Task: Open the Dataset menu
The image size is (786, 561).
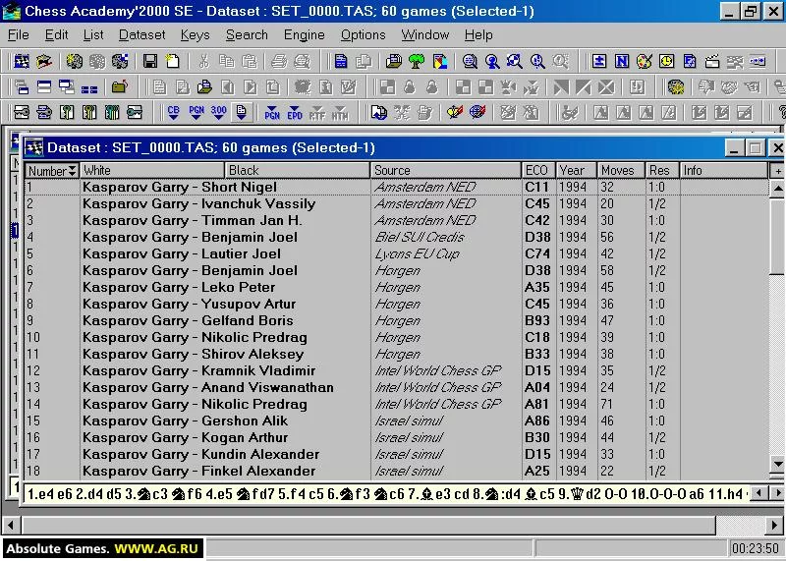Action: [141, 34]
